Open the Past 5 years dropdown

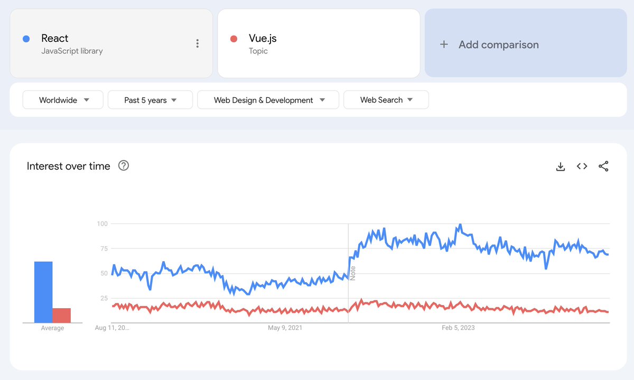coord(150,100)
